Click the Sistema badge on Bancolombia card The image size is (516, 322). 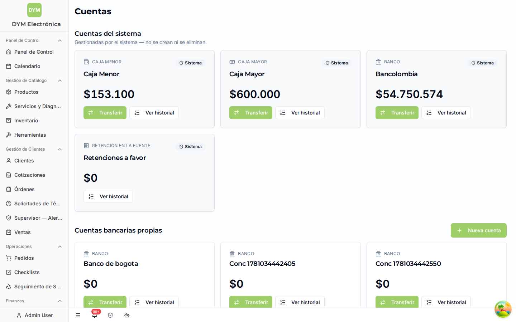pos(482,63)
